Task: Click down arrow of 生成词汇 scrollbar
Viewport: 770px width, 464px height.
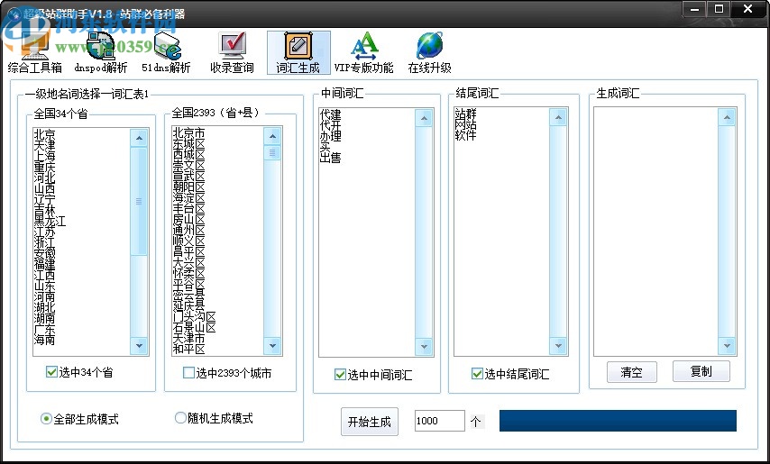Action: tap(727, 346)
